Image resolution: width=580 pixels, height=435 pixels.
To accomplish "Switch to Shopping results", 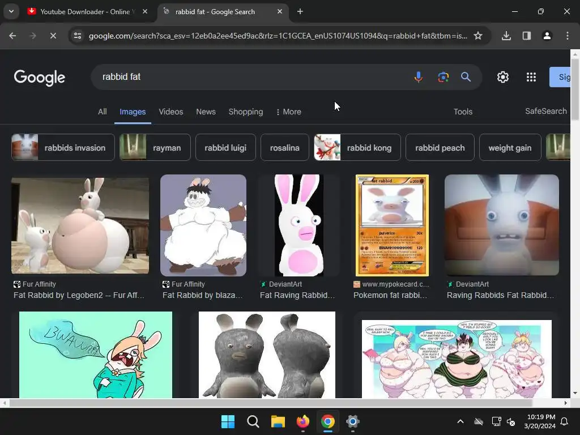I will tap(246, 112).
